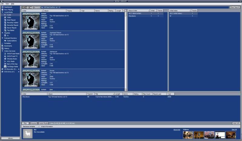The width and height of the screenshot is (242, 141).
Task: Click the Clear Search button
Action: point(234,7)
